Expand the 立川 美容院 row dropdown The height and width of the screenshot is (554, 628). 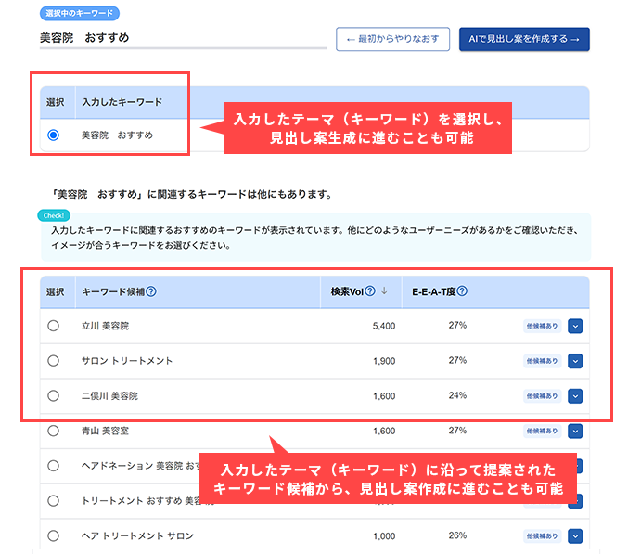(575, 326)
